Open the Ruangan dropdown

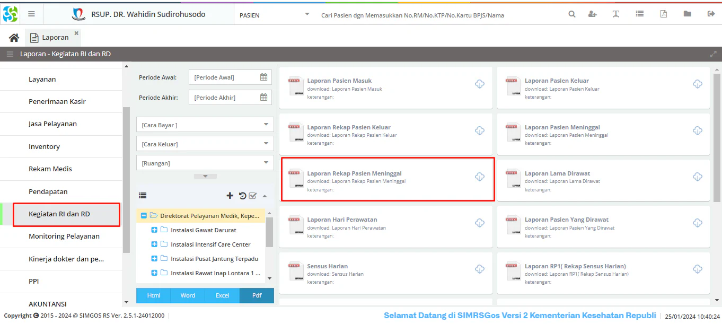205,163
